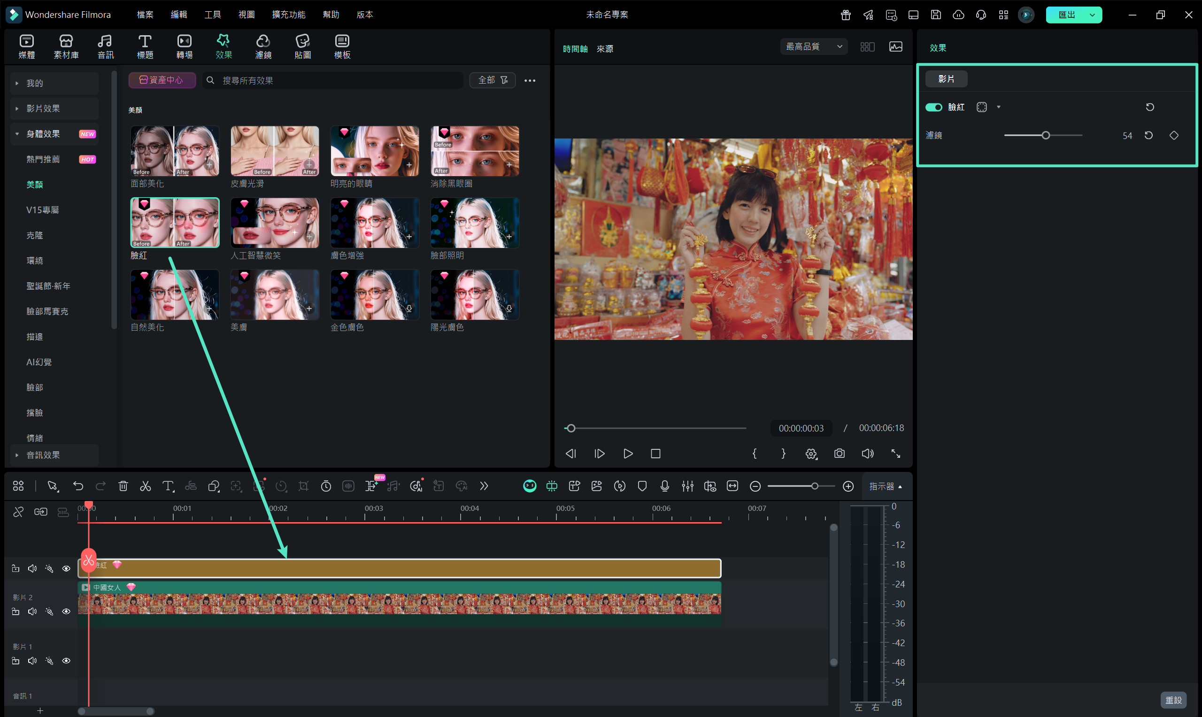Adjust the 濾鏡 intensity slider
The image size is (1202, 717).
(x=1046, y=135)
